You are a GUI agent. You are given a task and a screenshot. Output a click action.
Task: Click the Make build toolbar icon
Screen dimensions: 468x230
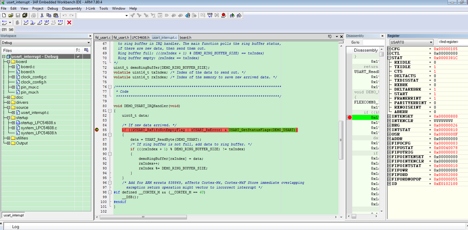210,15
